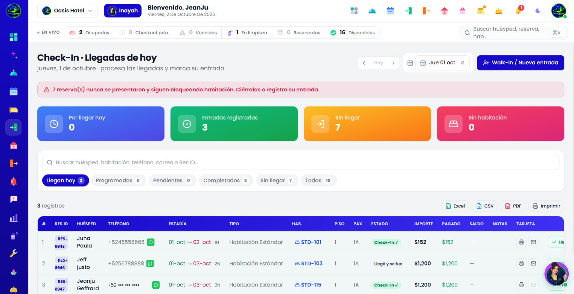Go to the next day with the right chevron
The height and width of the screenshot is (294, 574).
pos(393,63)
